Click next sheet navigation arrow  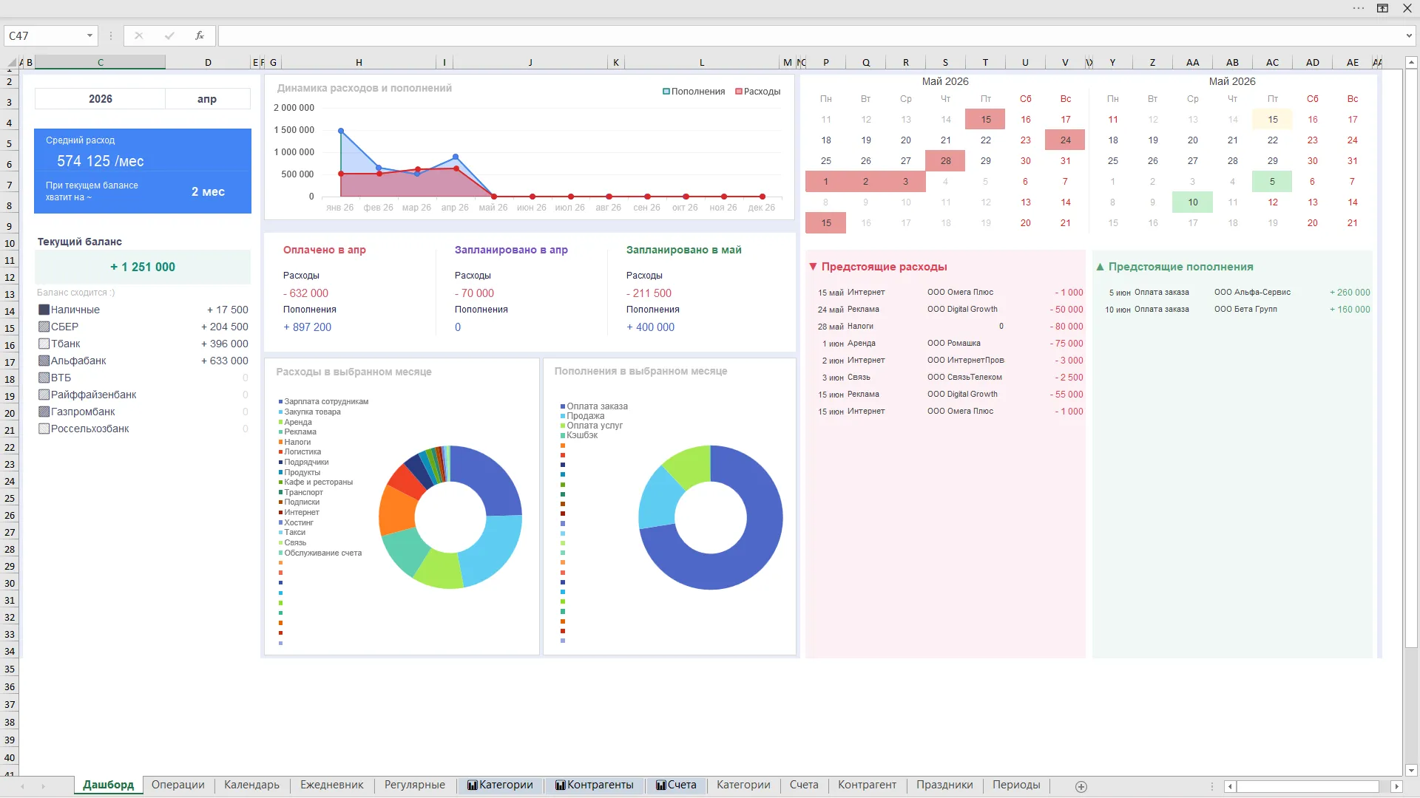[x=43, y=786]
